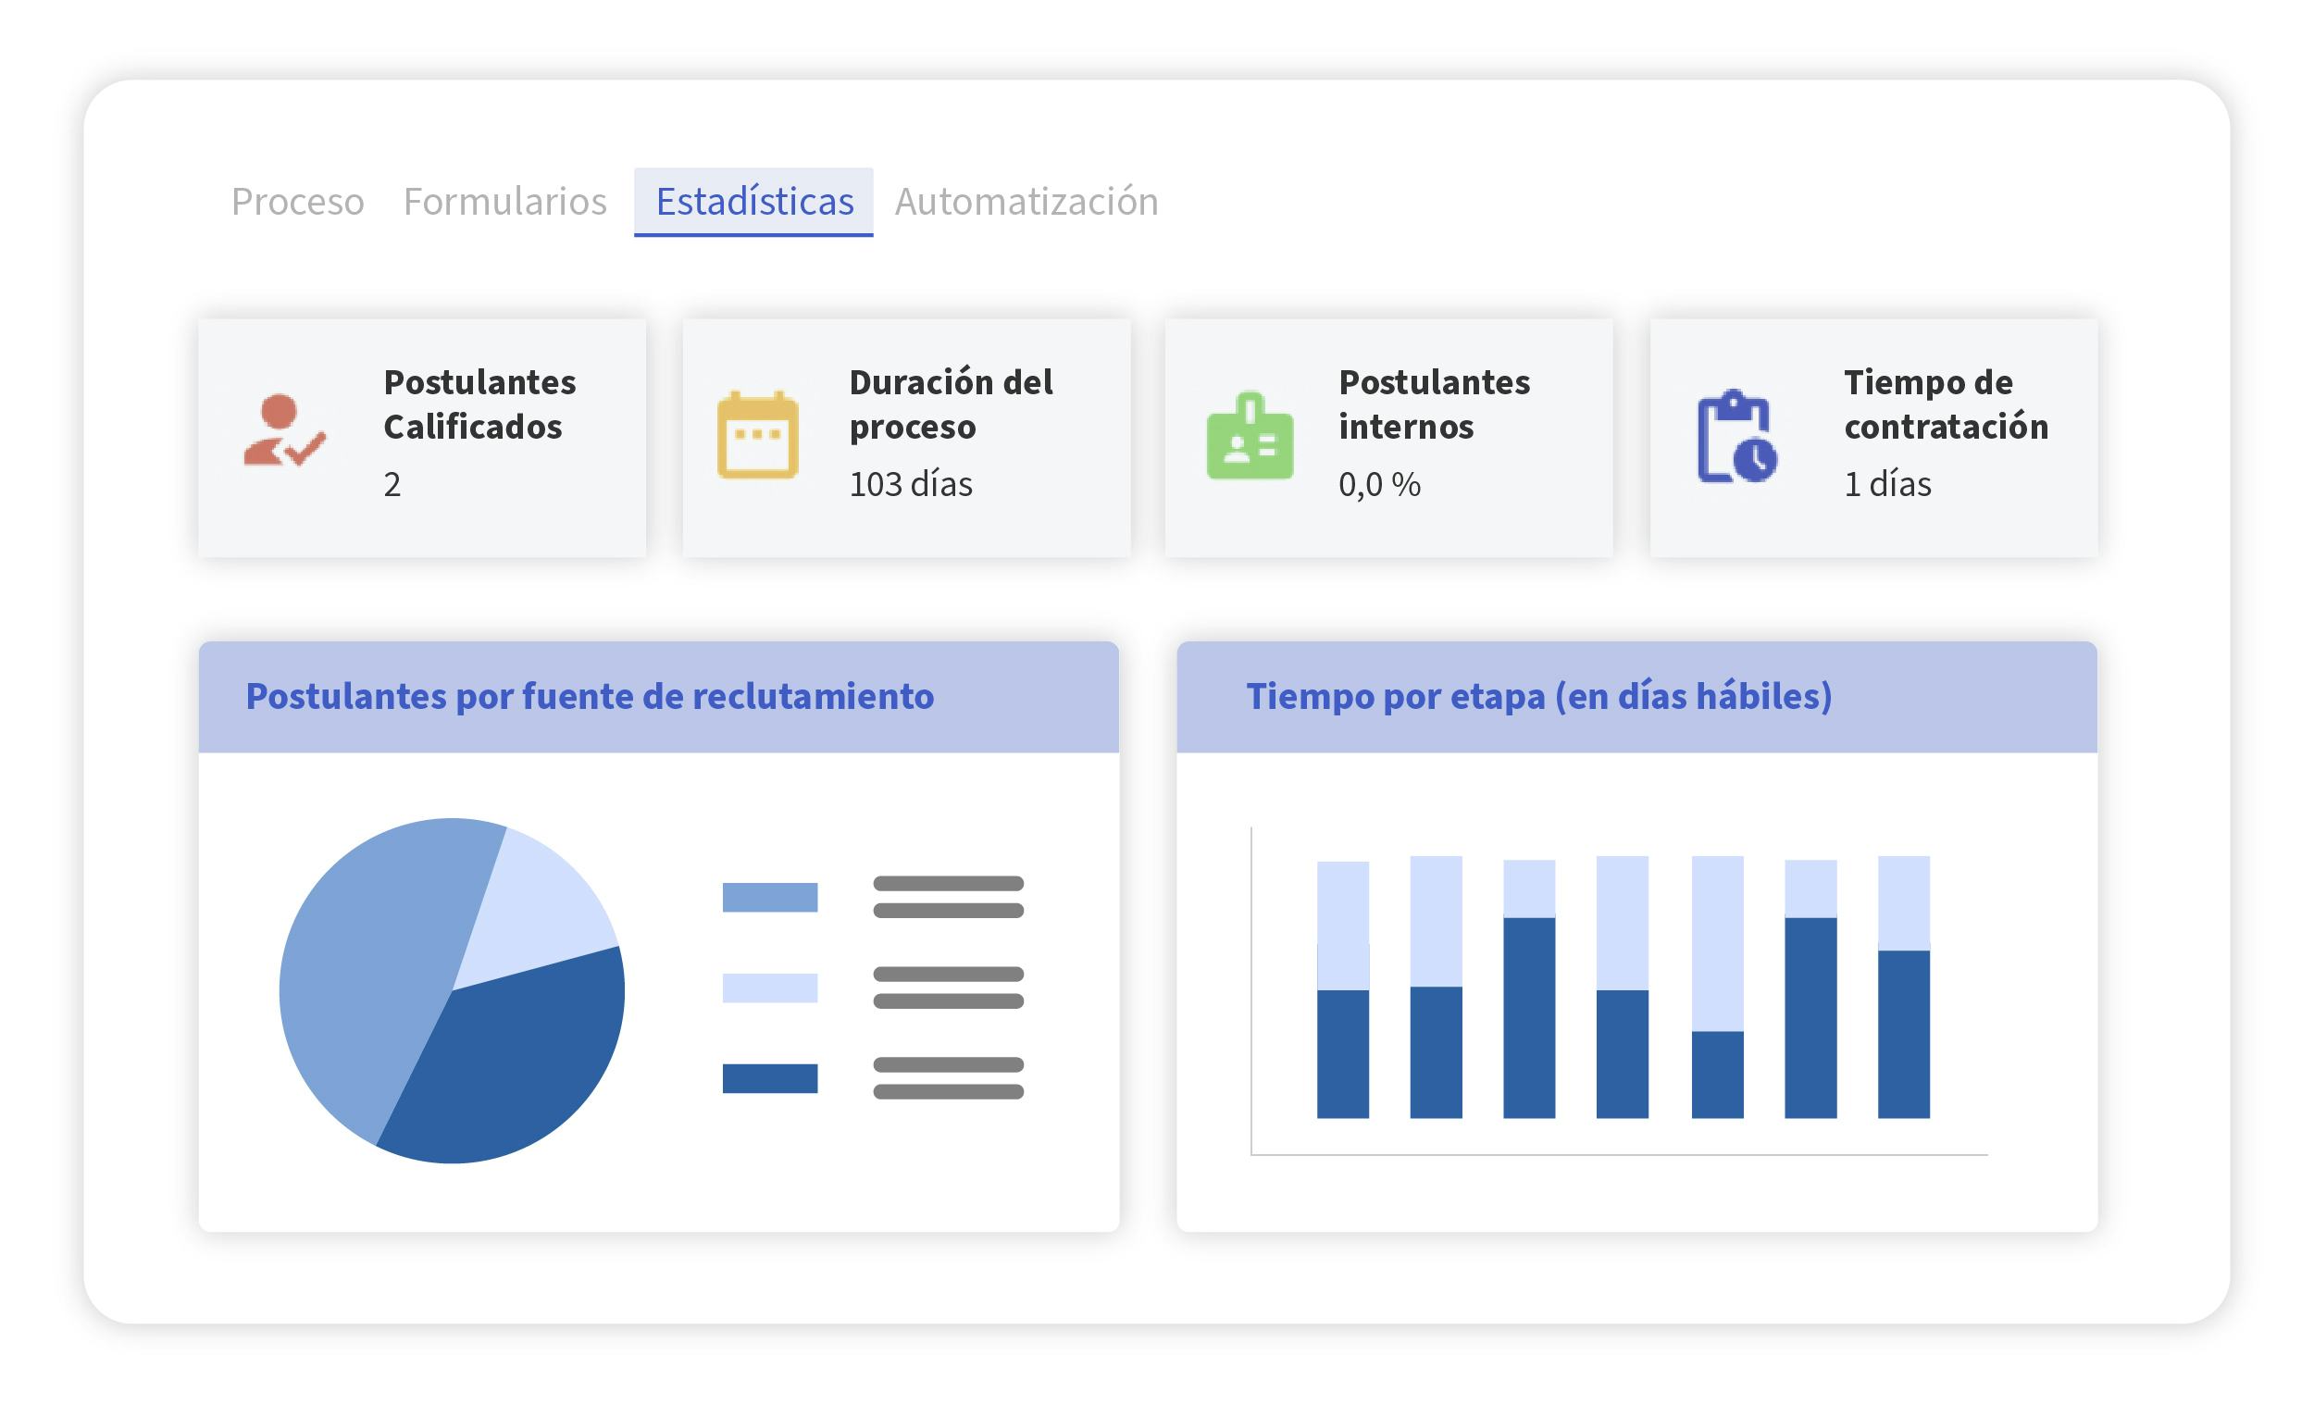Switch to the Automatización tab

[1026, 200]
